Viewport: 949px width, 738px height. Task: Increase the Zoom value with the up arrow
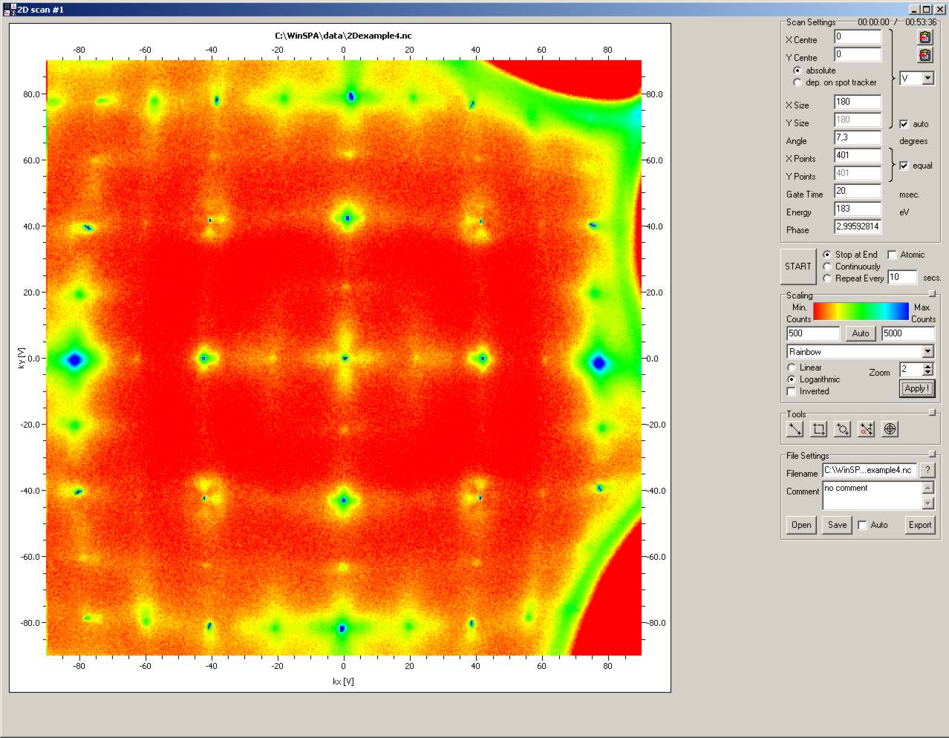927,366
